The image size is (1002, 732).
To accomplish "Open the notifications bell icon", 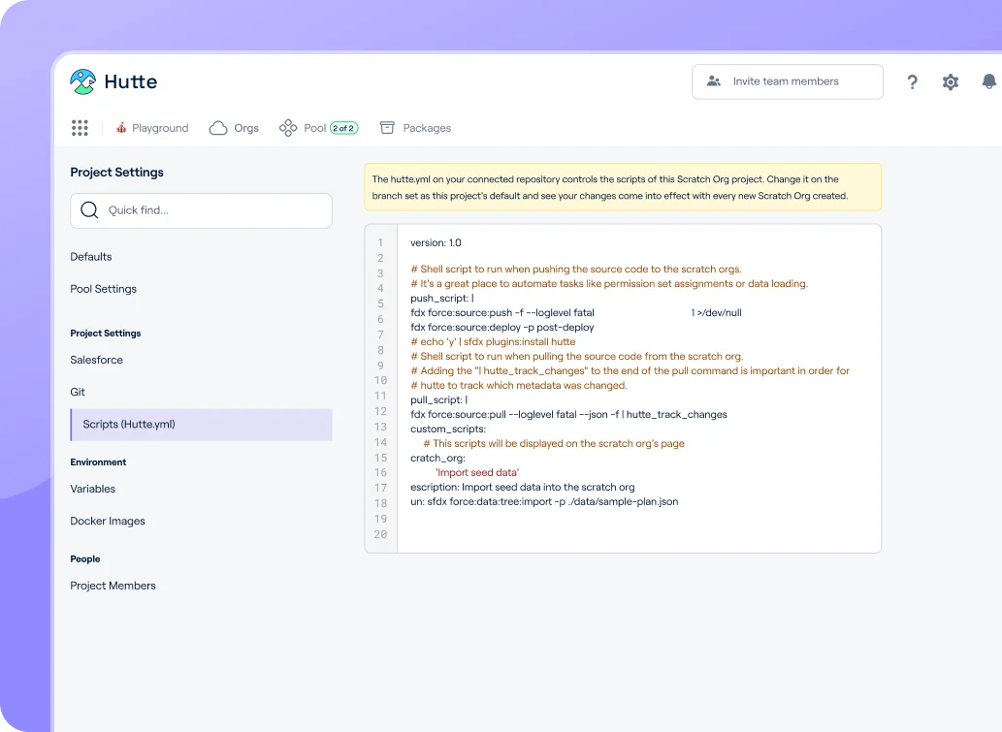I will coord(988,82).
